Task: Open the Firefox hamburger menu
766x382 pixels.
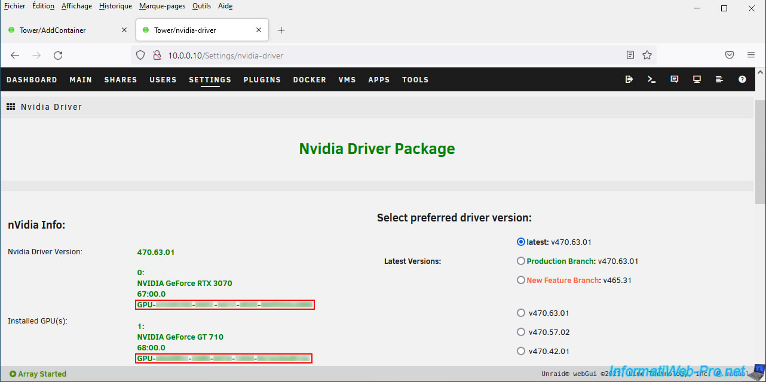Action: (751, 55)
